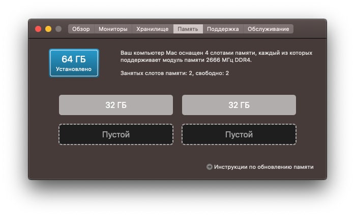Select the Хранилище tab
Screen dimensions: 355x217
pos(153,29)
